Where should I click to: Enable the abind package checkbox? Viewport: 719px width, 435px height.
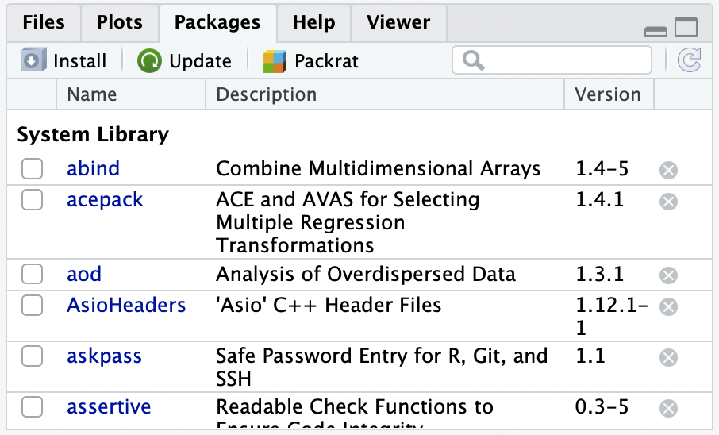(x=32, y=168)
